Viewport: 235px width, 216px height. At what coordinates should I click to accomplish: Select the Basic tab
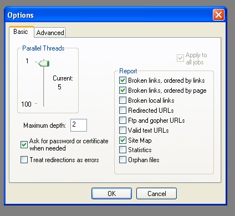pos(21,32)
